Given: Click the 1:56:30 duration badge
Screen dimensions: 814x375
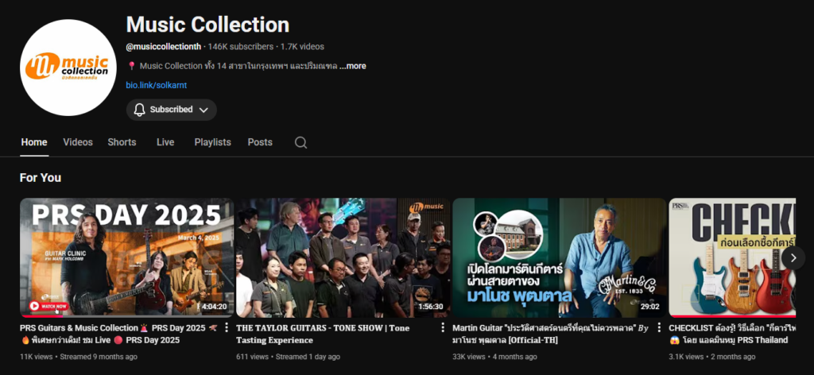Looking at the screenshot, I should [431, 307].
